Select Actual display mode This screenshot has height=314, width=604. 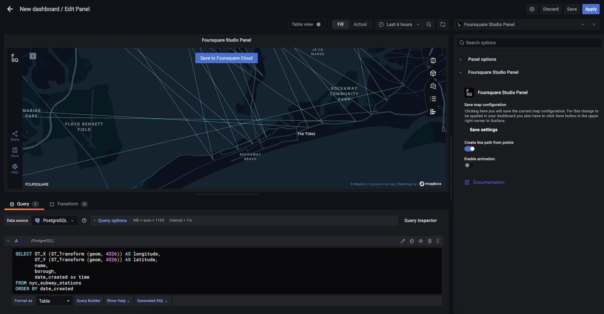360,25
